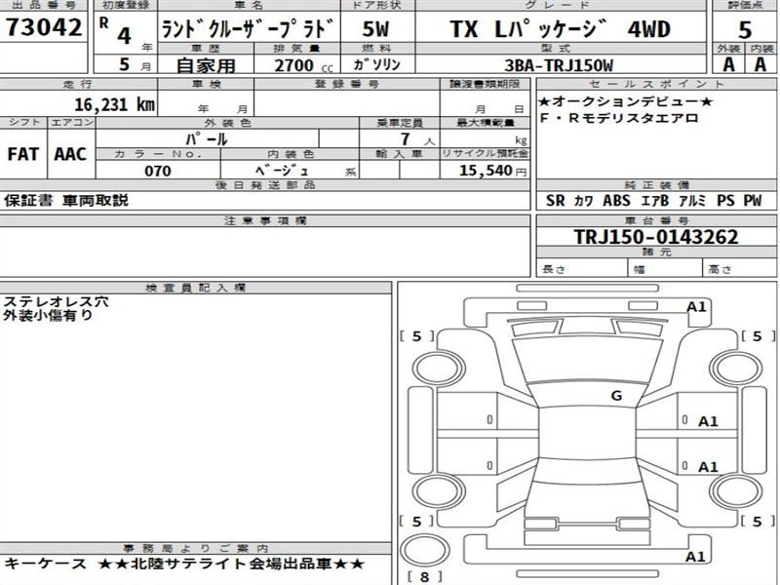Click the inspector note 外装小傷有り

(x=48, y=315)
